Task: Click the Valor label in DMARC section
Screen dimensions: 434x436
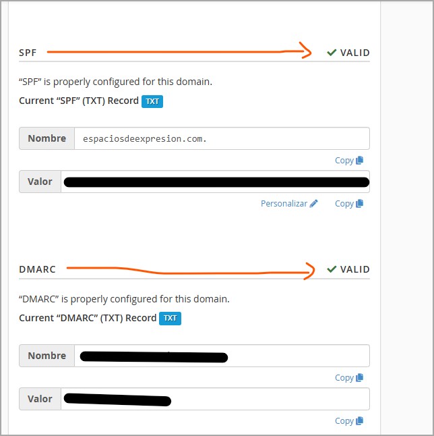Action: 40,399
